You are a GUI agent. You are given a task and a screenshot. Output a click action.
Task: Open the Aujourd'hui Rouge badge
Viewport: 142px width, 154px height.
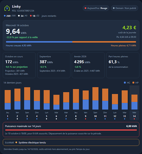pos(96,8)
